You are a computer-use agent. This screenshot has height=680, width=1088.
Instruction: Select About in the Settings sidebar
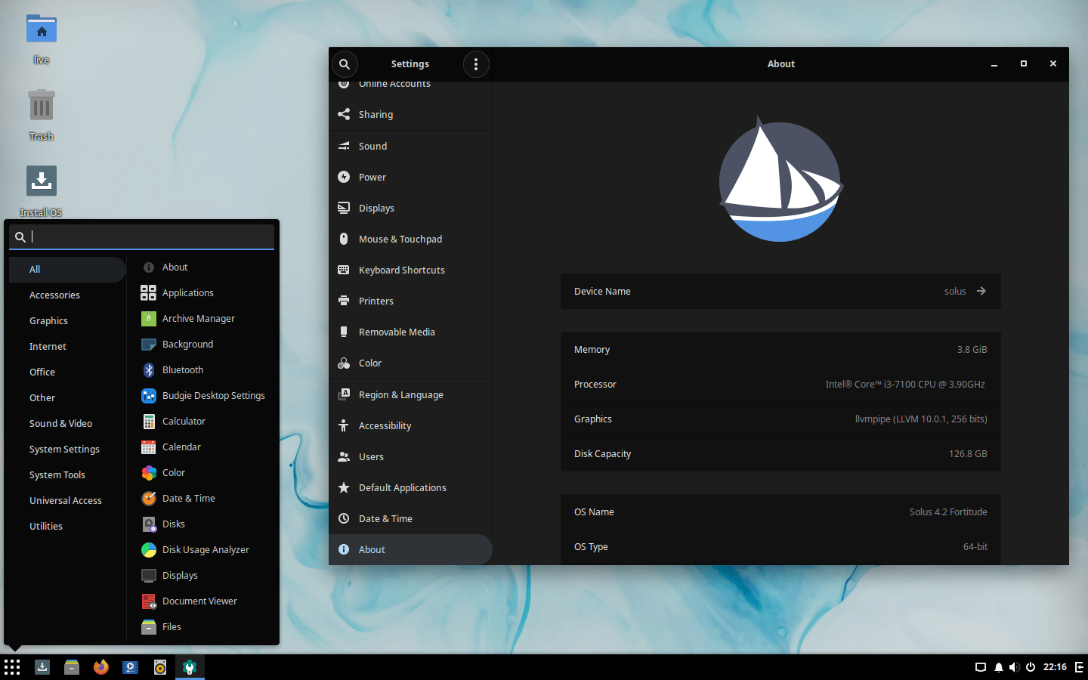(x=411, y=549)
